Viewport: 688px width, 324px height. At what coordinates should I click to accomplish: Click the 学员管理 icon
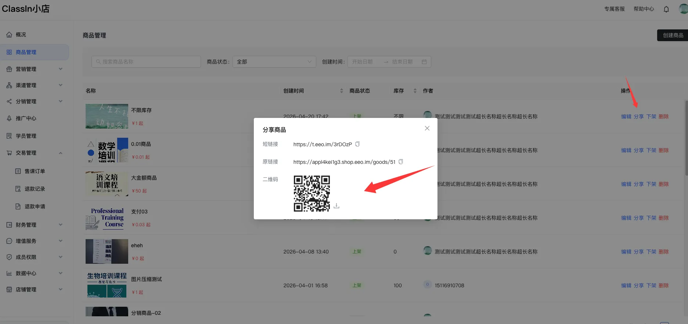tap(9, 136)
